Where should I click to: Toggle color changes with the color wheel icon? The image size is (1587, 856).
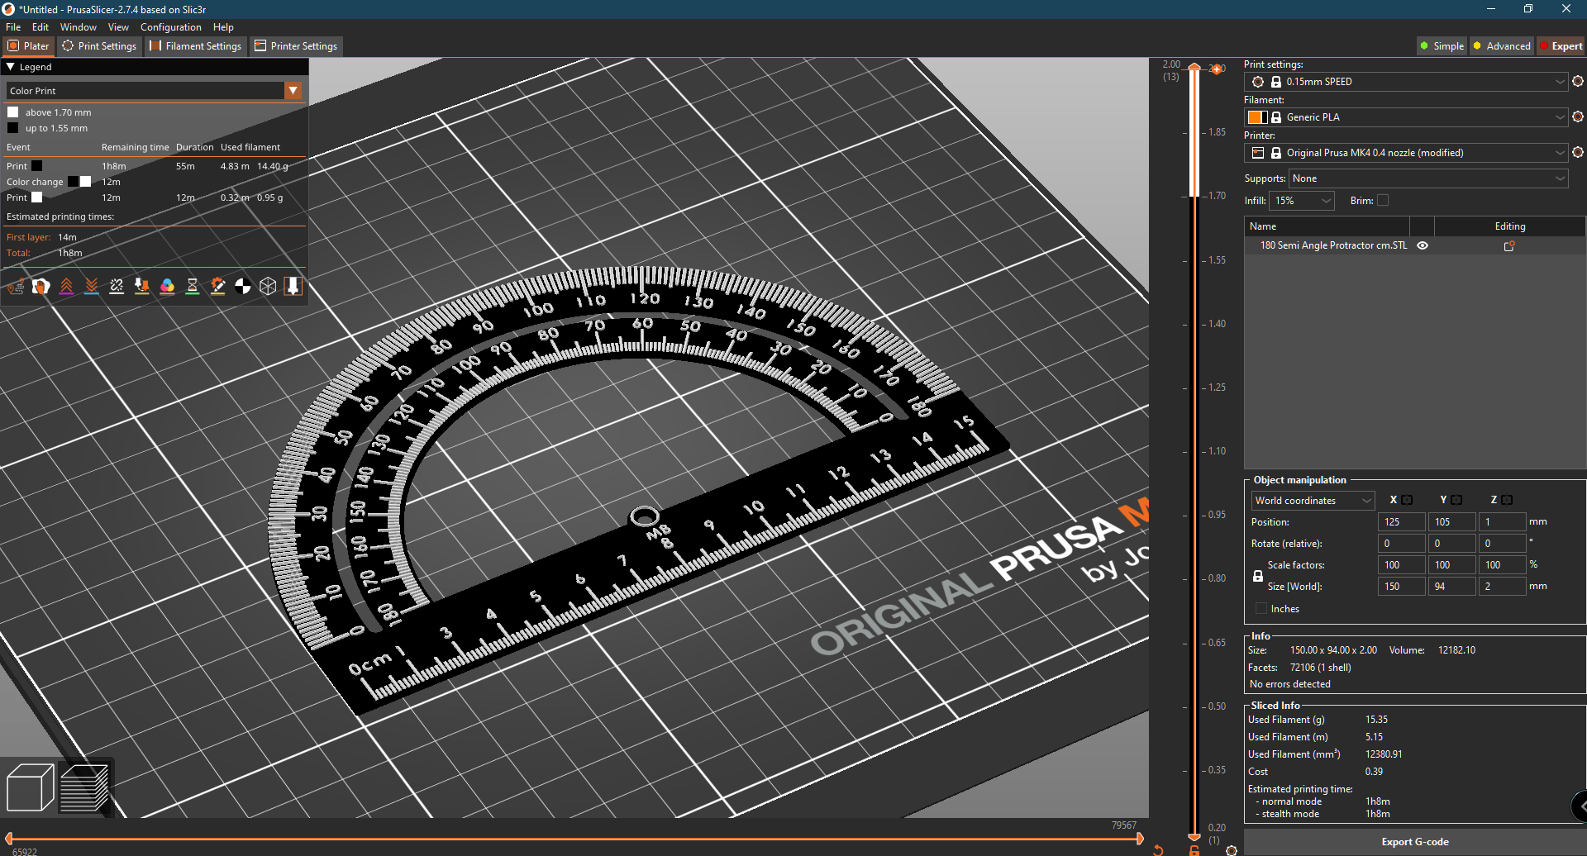tap(167, 286)
